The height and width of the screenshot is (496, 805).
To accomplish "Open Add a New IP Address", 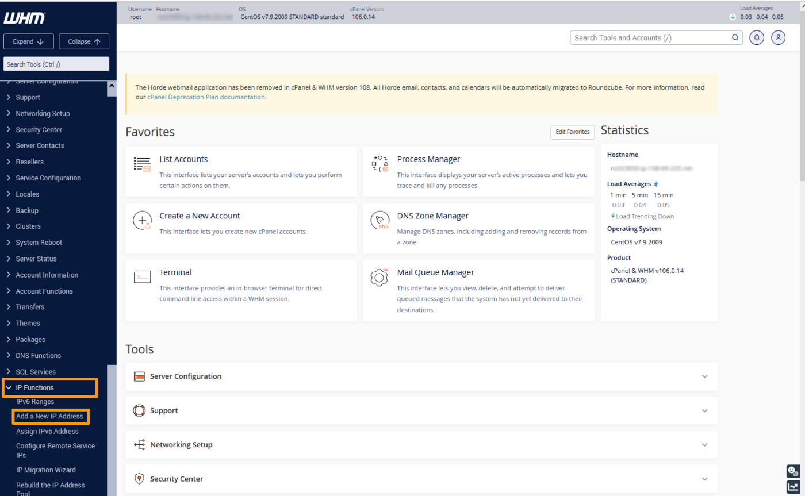I will pos(49,416).
